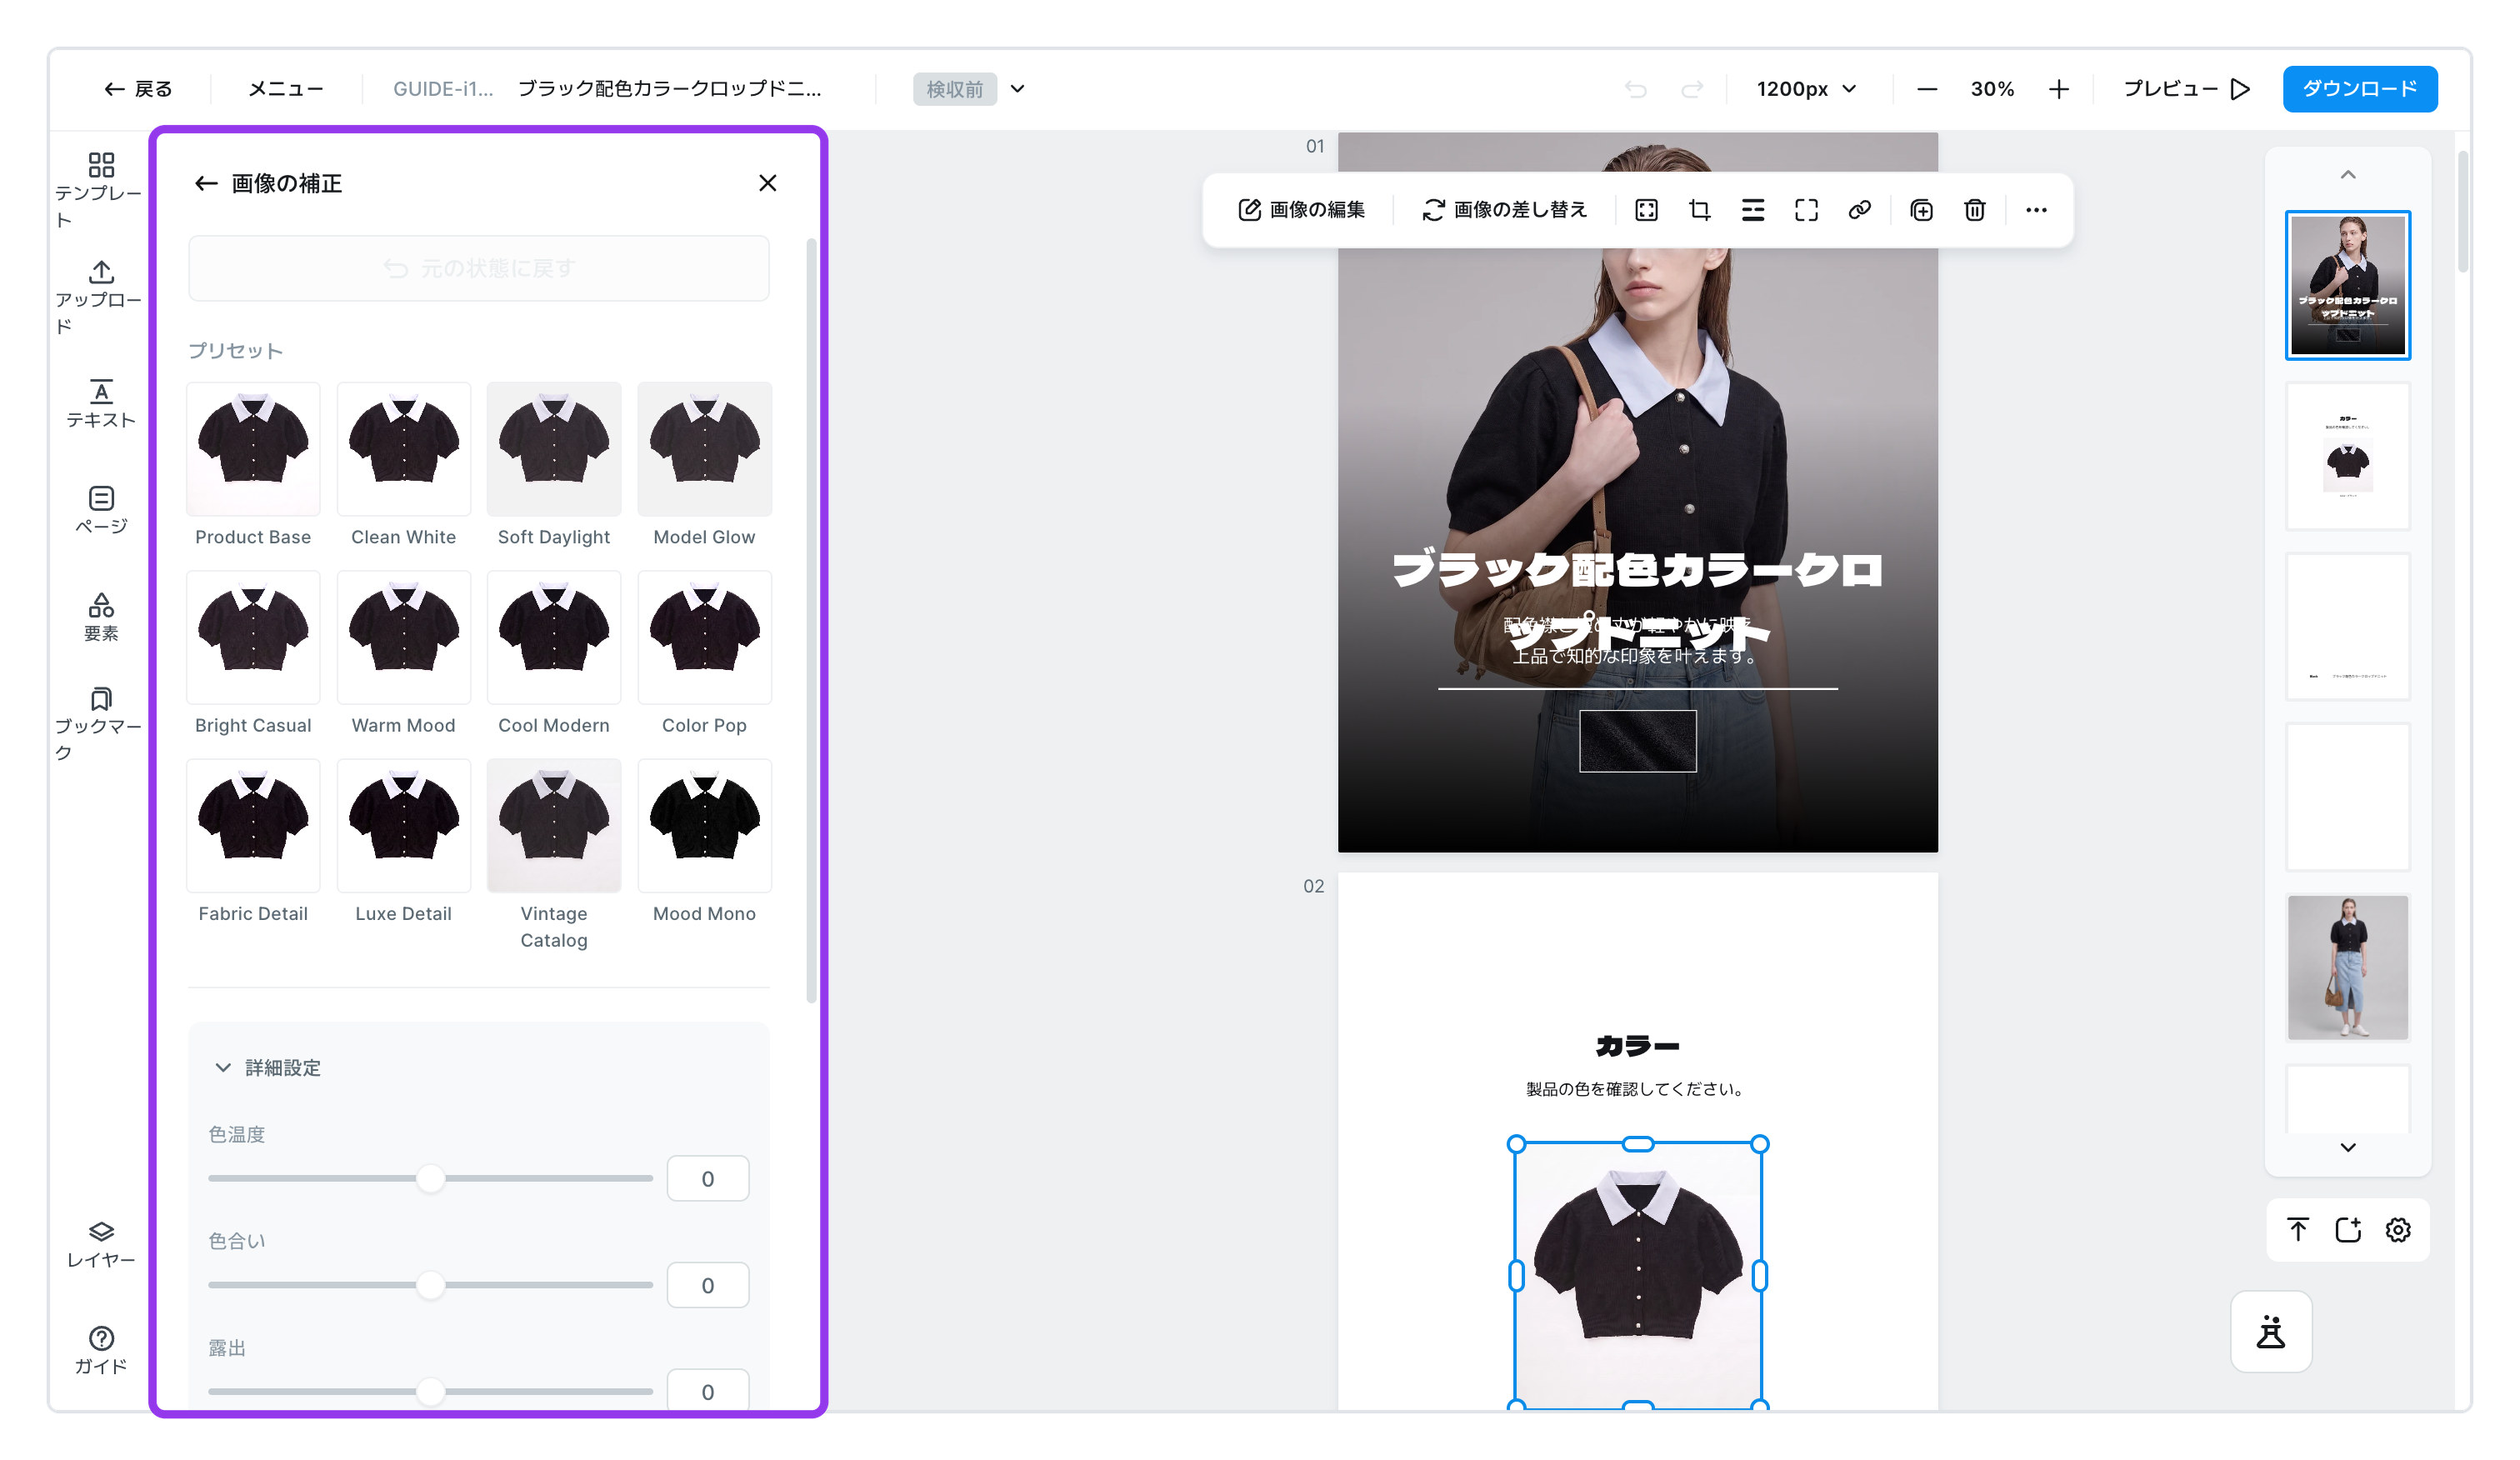Click the link icon in image toolbar
This screenshot has height=1460, width=2520.
click(1859, 210)
